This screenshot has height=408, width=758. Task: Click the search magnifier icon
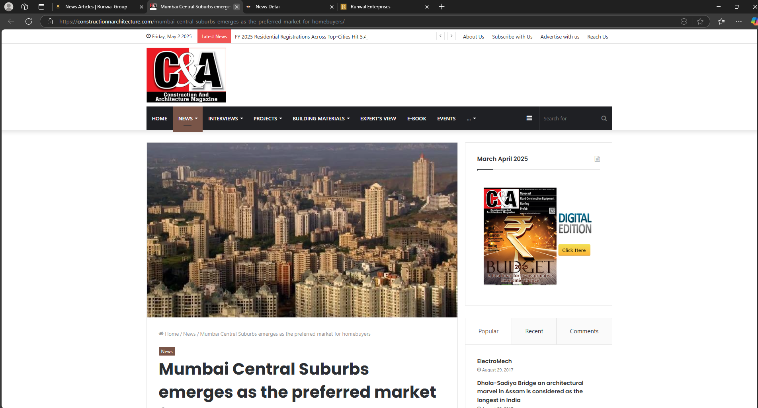604,118
